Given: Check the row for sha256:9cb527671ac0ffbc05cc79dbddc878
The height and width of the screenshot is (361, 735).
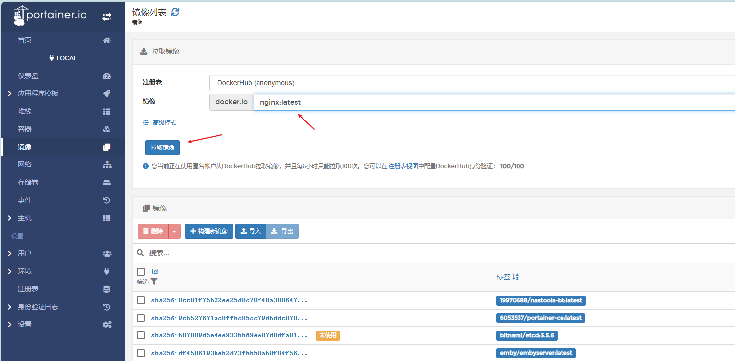Looking at the screenshot, I should [x=141, y=318].
